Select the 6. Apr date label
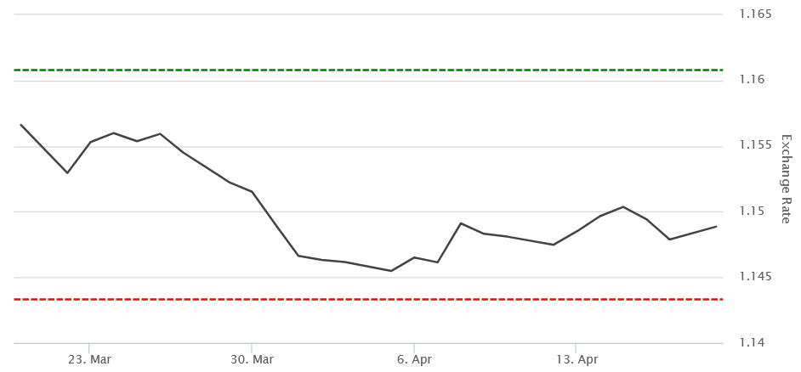Screen dimensions: 801x372 [414, 359]
